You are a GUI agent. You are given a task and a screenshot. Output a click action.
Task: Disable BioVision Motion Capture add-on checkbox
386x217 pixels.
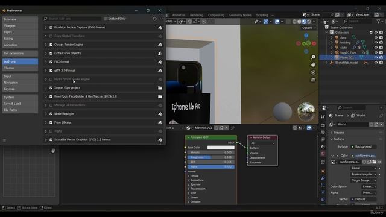point(51,28)
